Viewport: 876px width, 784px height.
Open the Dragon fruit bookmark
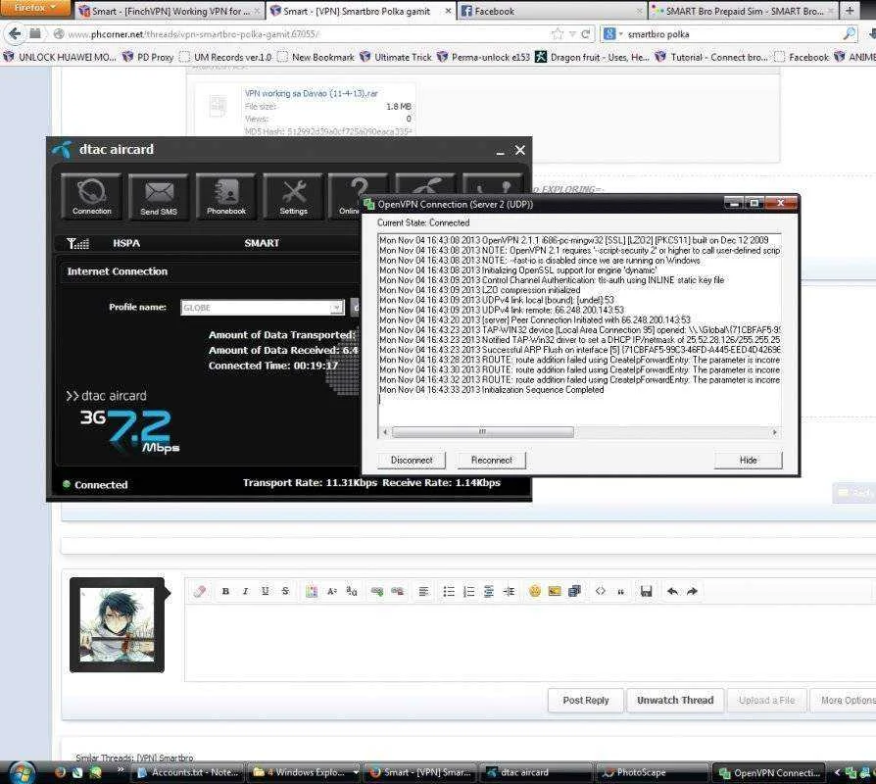coord(592,57)
